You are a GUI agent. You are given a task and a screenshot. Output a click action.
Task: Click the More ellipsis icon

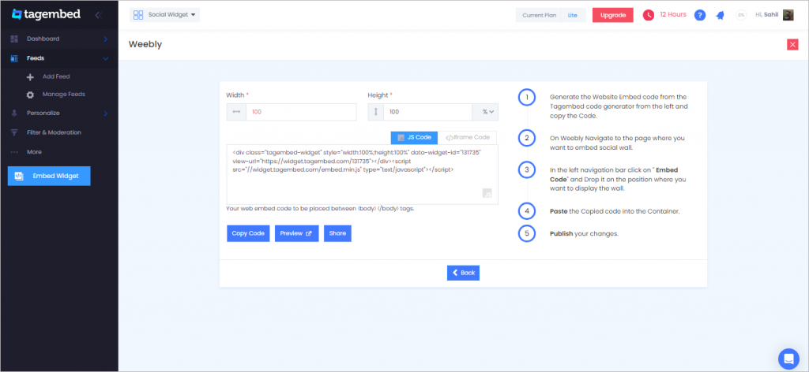click(14, 152)
